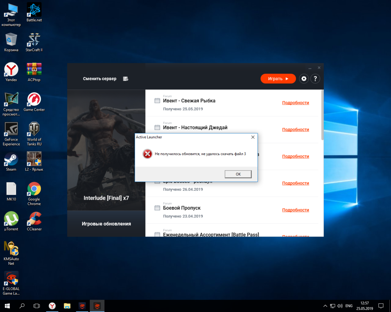Click OK in the Active Launcher error dialog

(x=238, y=174)
